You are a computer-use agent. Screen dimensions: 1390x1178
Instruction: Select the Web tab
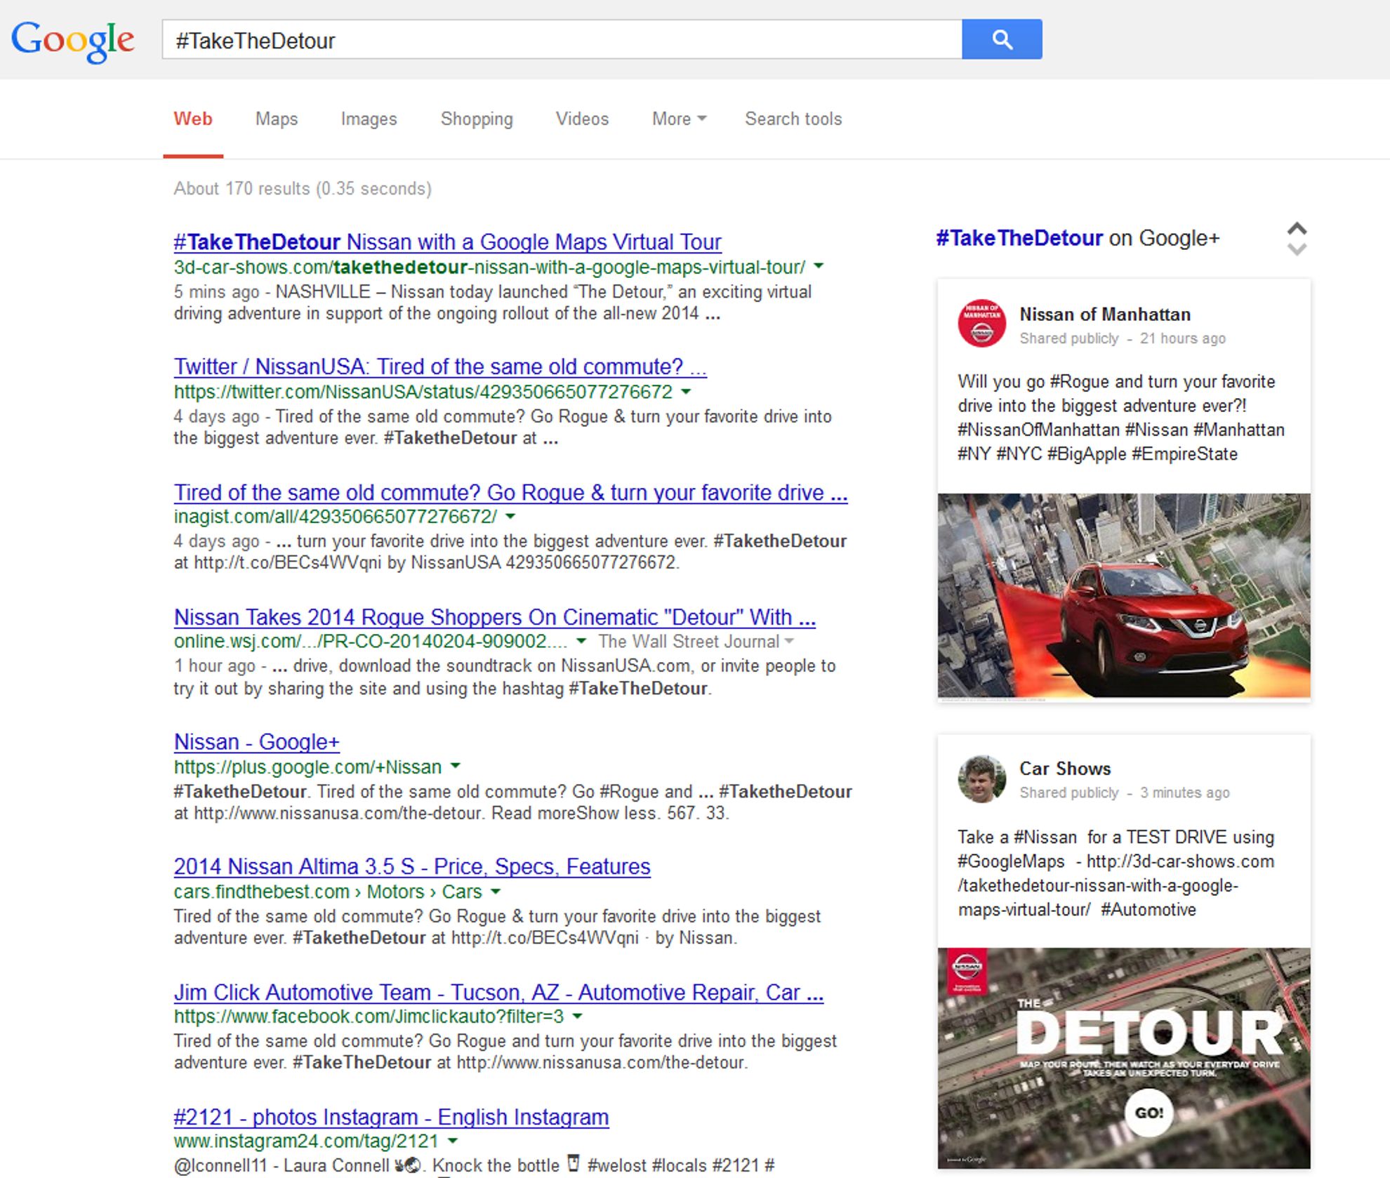click(x=193, y=119)
